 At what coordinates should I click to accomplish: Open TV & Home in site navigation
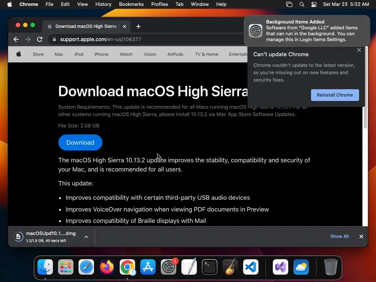[206, 54]
